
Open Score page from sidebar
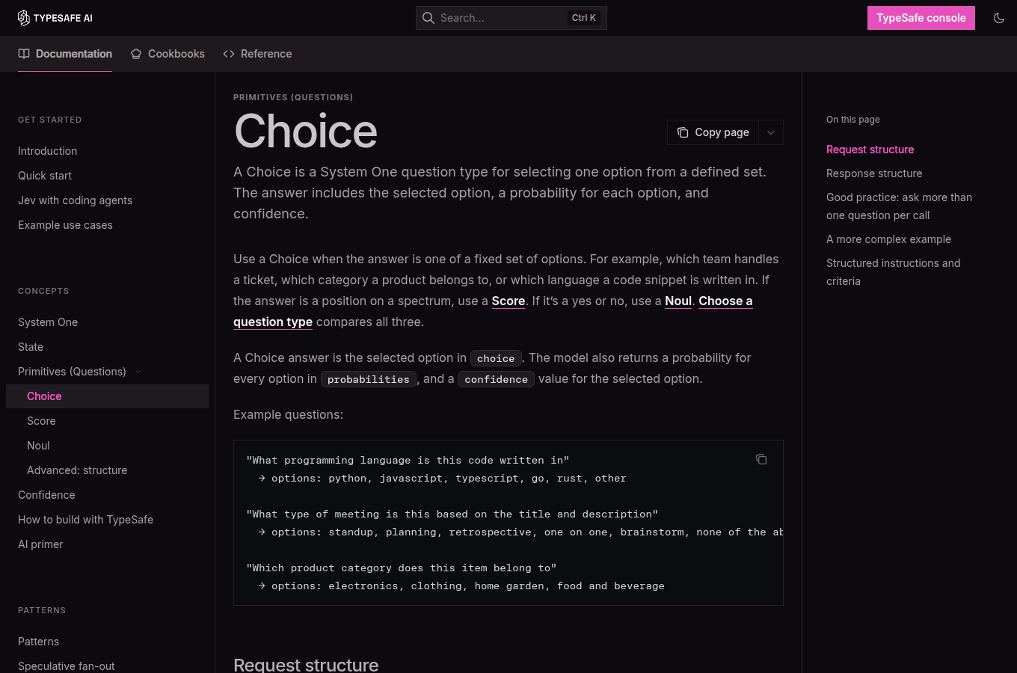pos(41,421)
